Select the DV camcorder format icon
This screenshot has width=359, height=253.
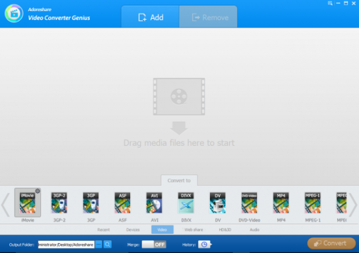pyautogui.click(x=218, y=203)
